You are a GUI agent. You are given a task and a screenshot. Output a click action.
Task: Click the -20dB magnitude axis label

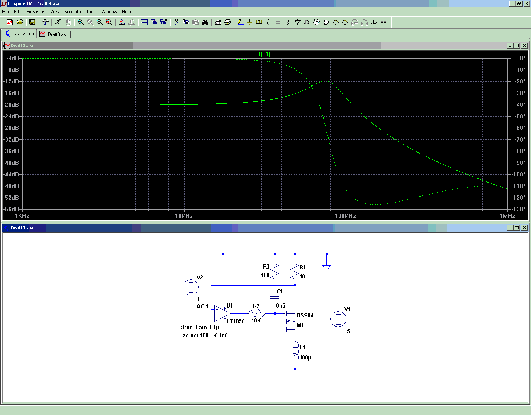pos(11,105)
